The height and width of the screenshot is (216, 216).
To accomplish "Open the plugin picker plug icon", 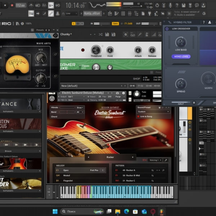I will pos(149,14).
